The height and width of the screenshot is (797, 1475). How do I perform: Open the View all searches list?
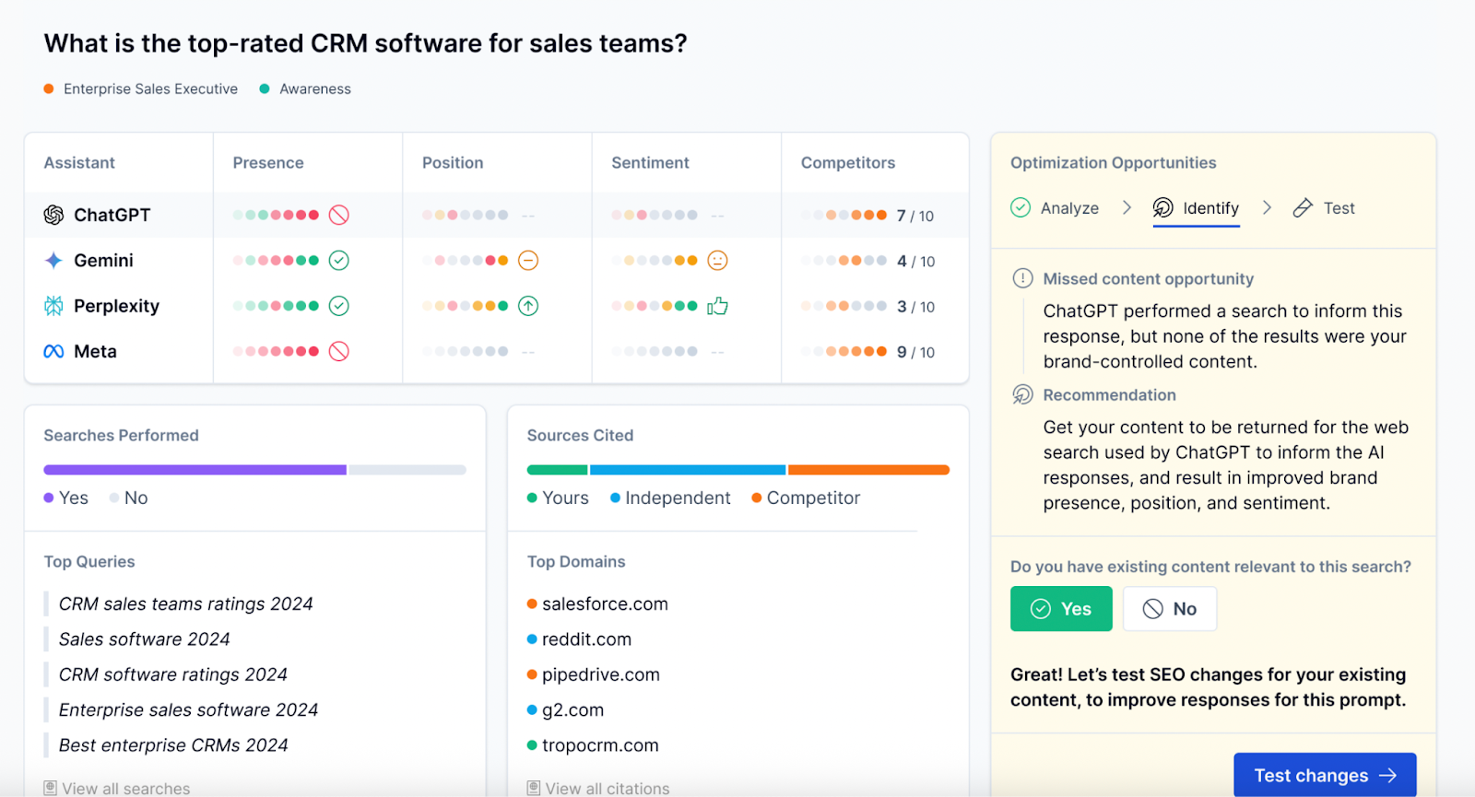[x=117, y=789]
